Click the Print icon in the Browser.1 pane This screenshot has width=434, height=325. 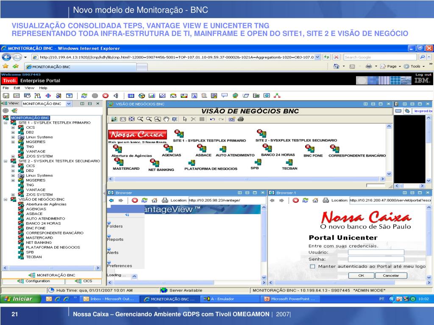326,200
